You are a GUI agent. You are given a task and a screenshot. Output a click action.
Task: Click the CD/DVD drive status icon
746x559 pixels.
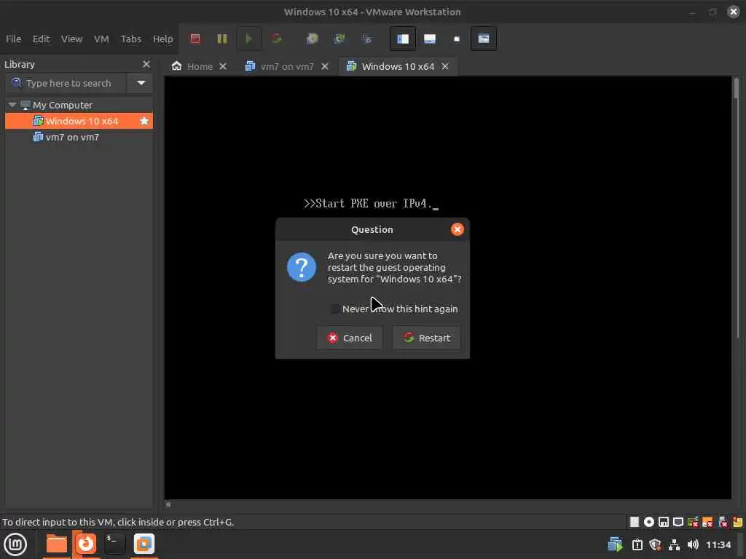tap(649, 522)
